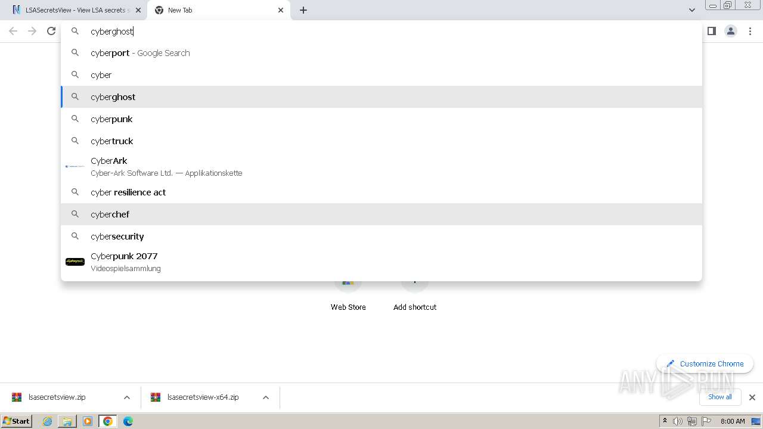Go forward with the forward arrow
The image size is (763, 429).
[x=32, y=31]
